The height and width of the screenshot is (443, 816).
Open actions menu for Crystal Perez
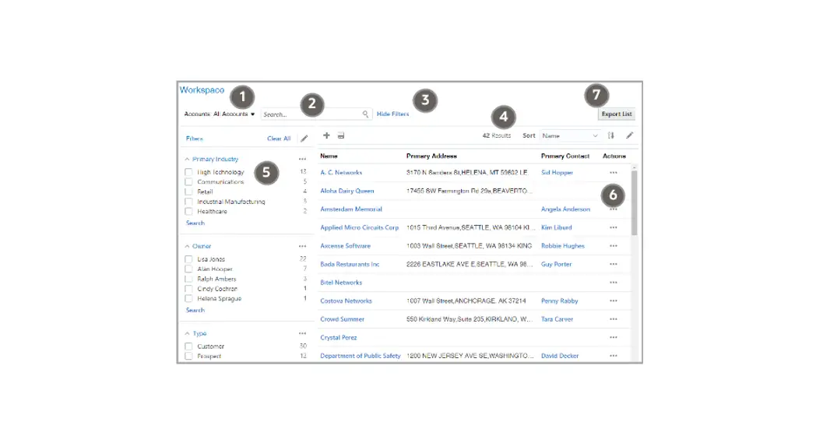tap(614, 337)
